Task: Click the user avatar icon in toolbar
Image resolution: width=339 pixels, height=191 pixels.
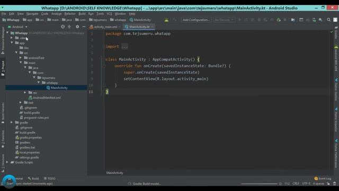Action: point(335,20)
